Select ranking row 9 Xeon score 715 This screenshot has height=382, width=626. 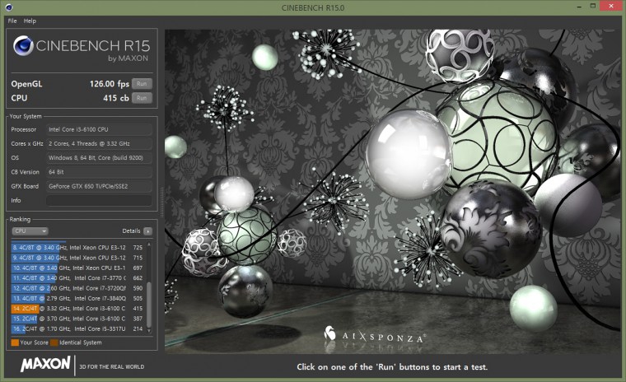coord(77,258)
